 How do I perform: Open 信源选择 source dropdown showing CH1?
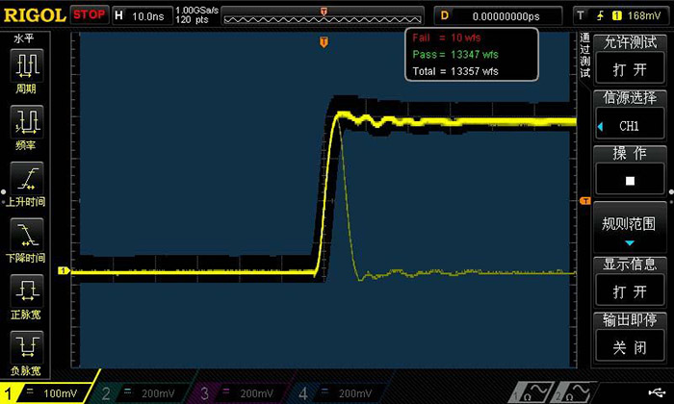click(630, 116)
